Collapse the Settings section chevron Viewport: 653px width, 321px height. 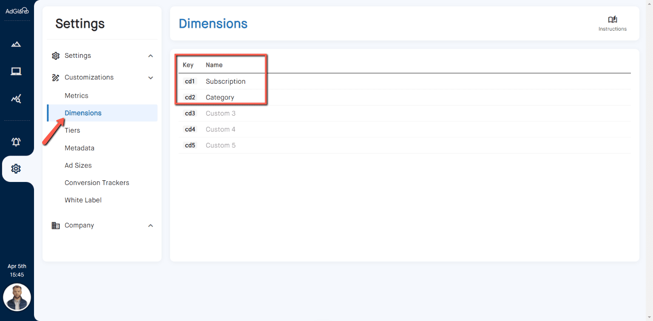click(150, 56)
